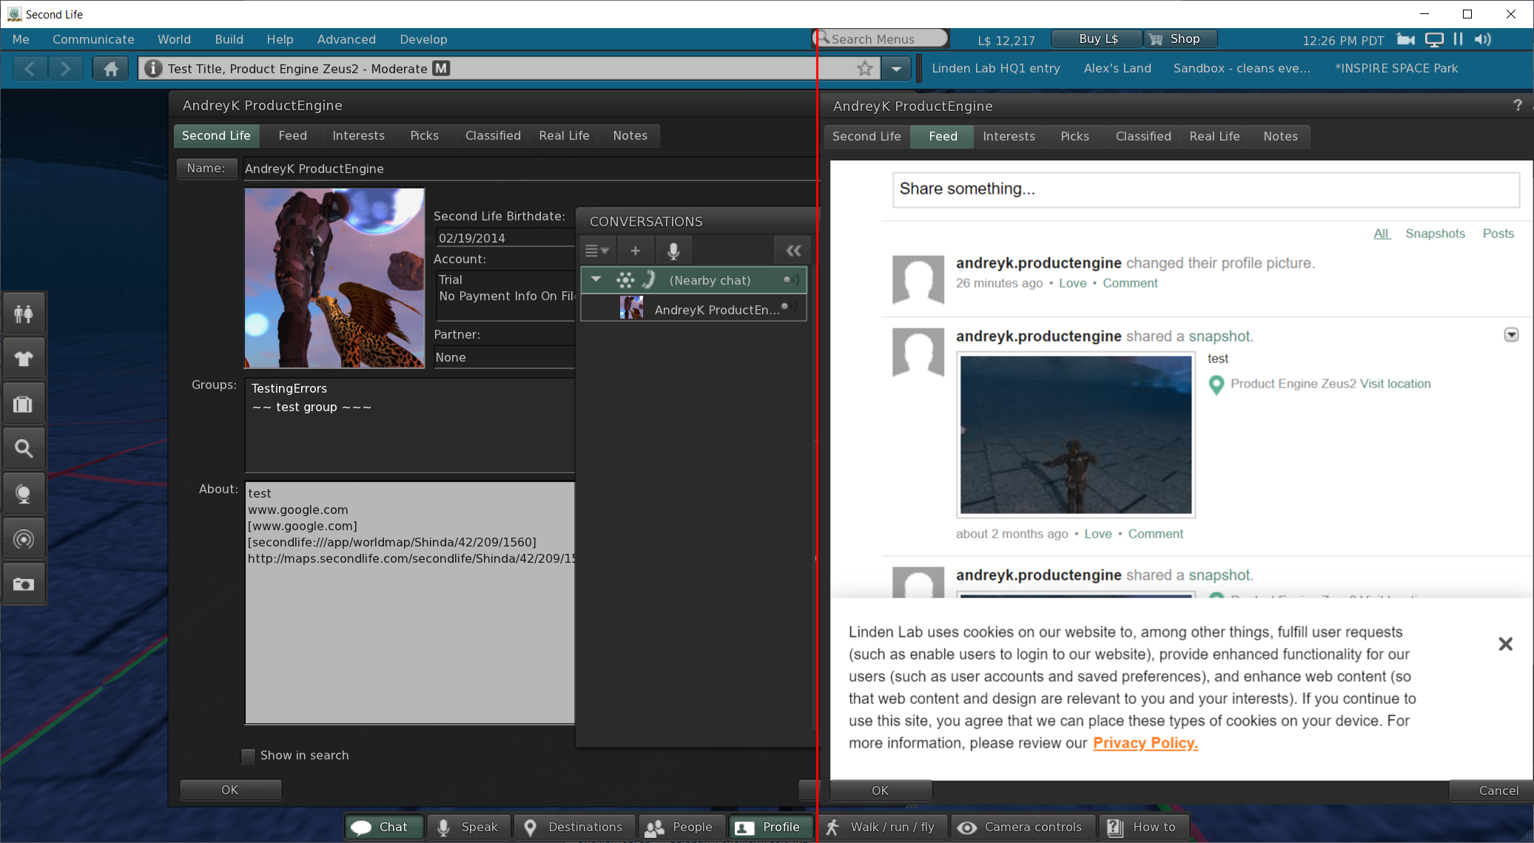Open the snapshot post options arrow on the feed
This screenshot has width=1534, height=843.
click(x=1511, y=334)
